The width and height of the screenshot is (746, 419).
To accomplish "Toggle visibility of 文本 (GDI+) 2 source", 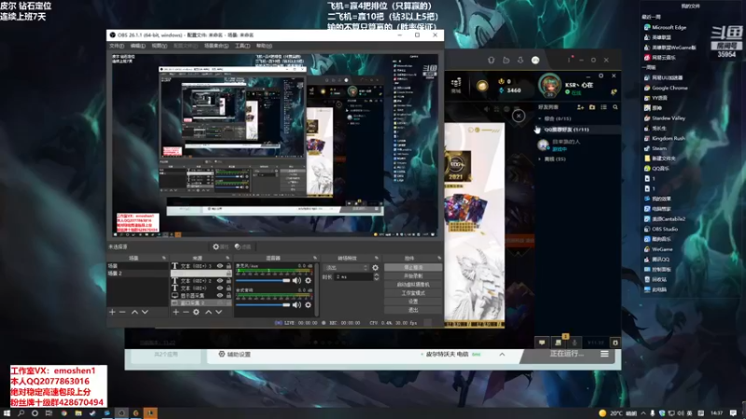I will [220, 281].
